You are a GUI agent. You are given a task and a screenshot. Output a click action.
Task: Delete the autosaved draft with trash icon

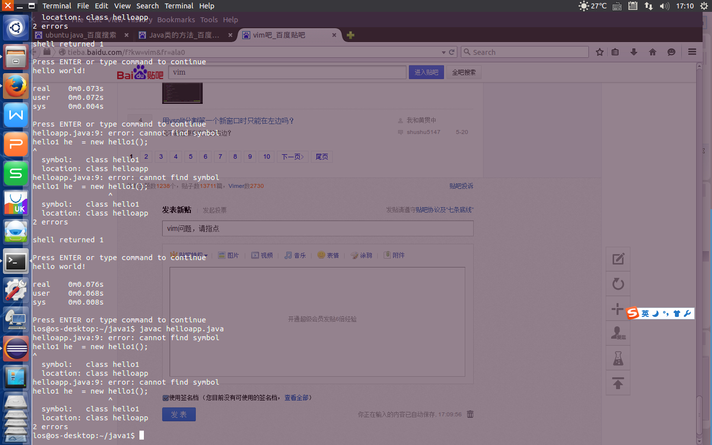coord(470,414)
